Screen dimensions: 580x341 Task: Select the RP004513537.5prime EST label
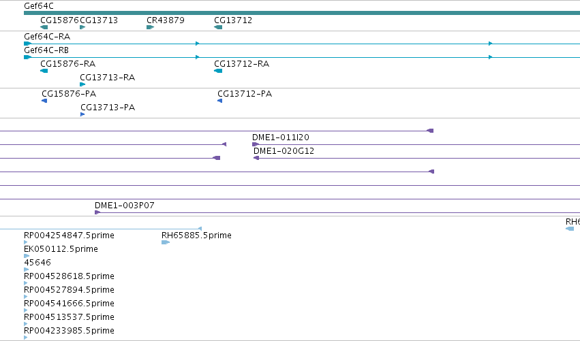pos(69,317)
